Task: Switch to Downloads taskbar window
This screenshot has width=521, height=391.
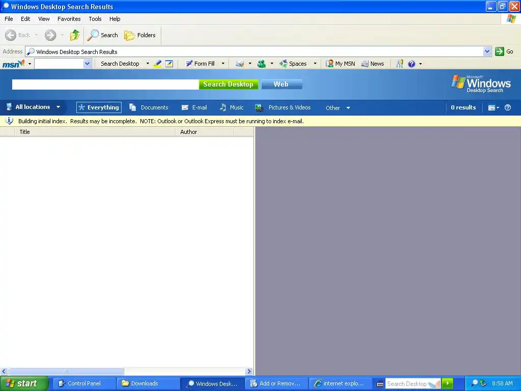Action: coord(148,383)
